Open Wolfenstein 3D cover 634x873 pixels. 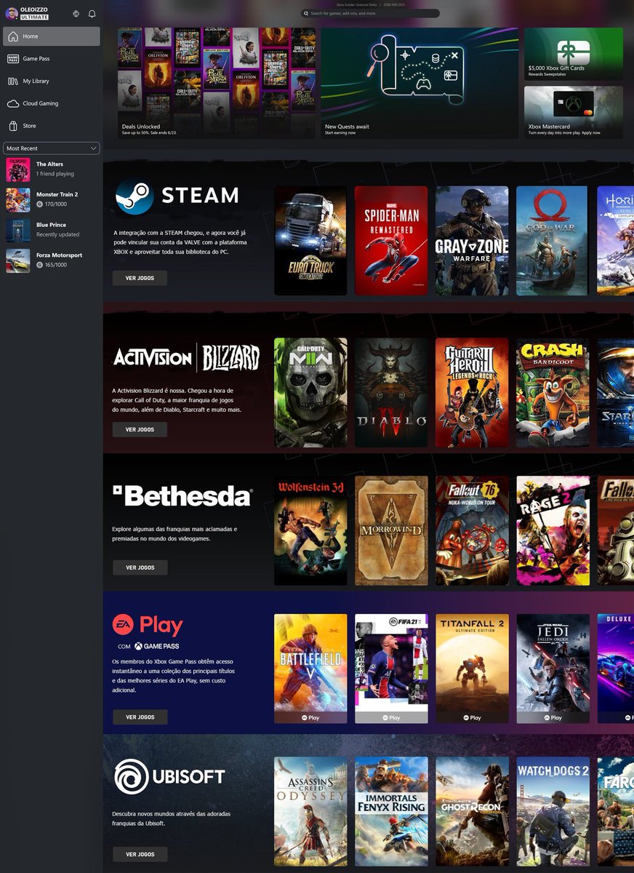pyautogui.click(x=310, y=531)
